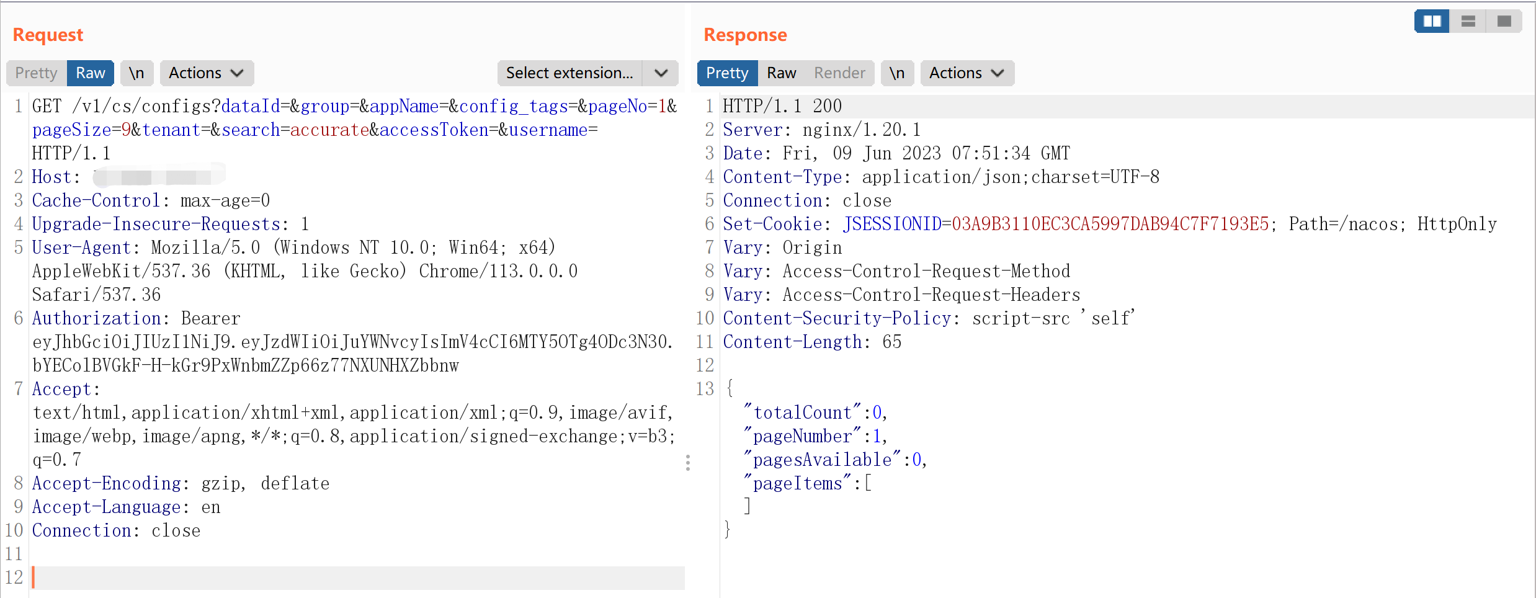The width and height of the screenshot is (1536, 598).
Task: Toggle newline display in Request pane
Action: pos(136,73)
